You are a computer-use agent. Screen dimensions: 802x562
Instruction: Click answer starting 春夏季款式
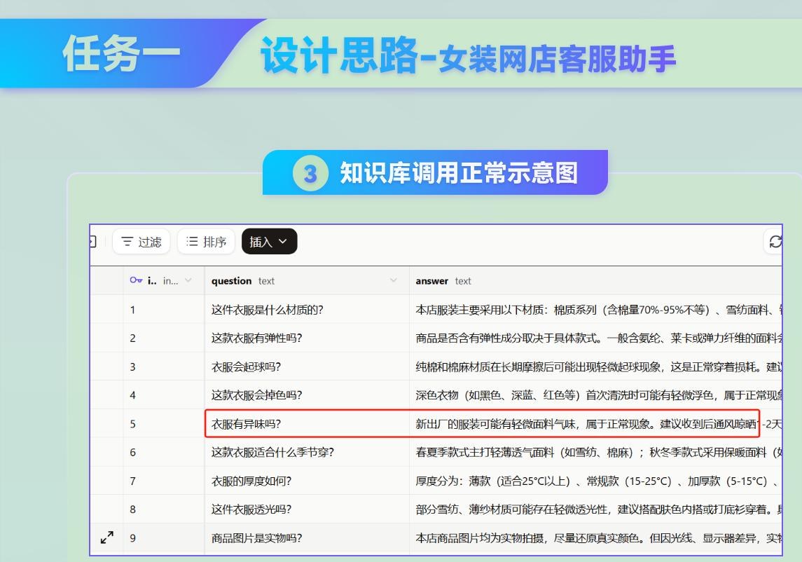pyautogui.click(x=596, y=452)
